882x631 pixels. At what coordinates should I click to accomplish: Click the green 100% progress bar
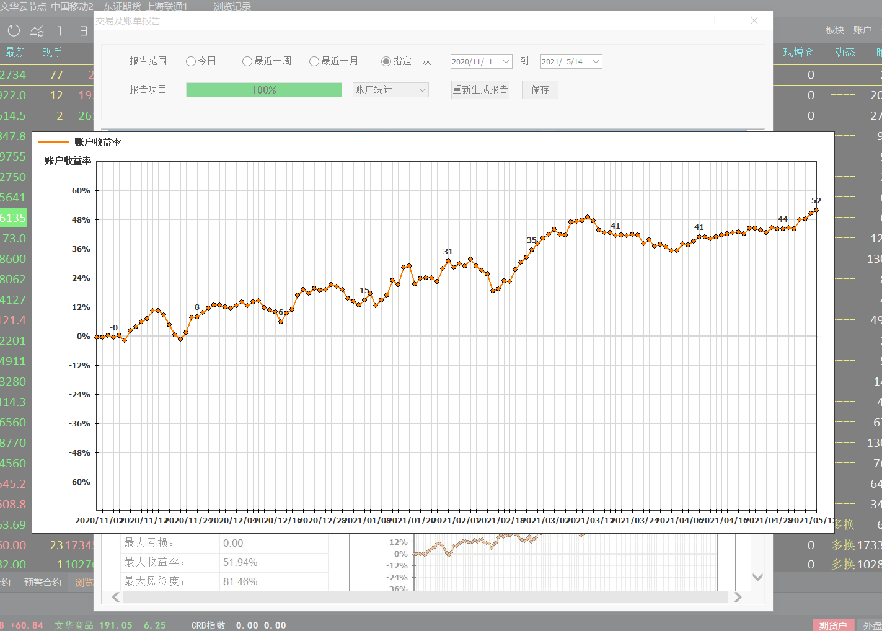pyautogui.click(x=263, y=90)
